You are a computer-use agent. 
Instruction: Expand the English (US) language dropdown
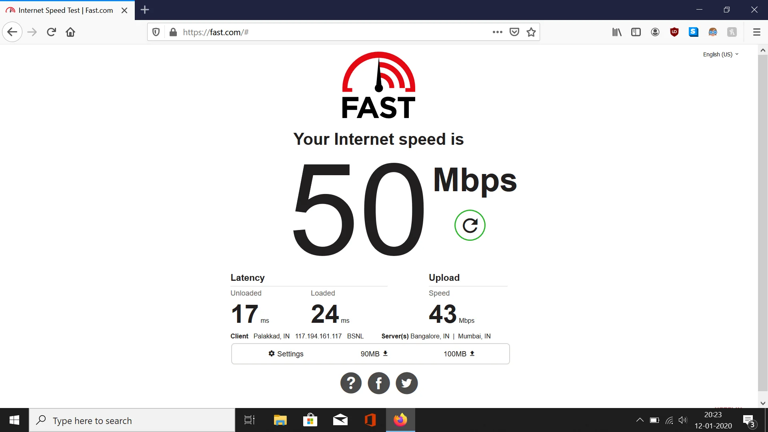[x=721, y=54]
